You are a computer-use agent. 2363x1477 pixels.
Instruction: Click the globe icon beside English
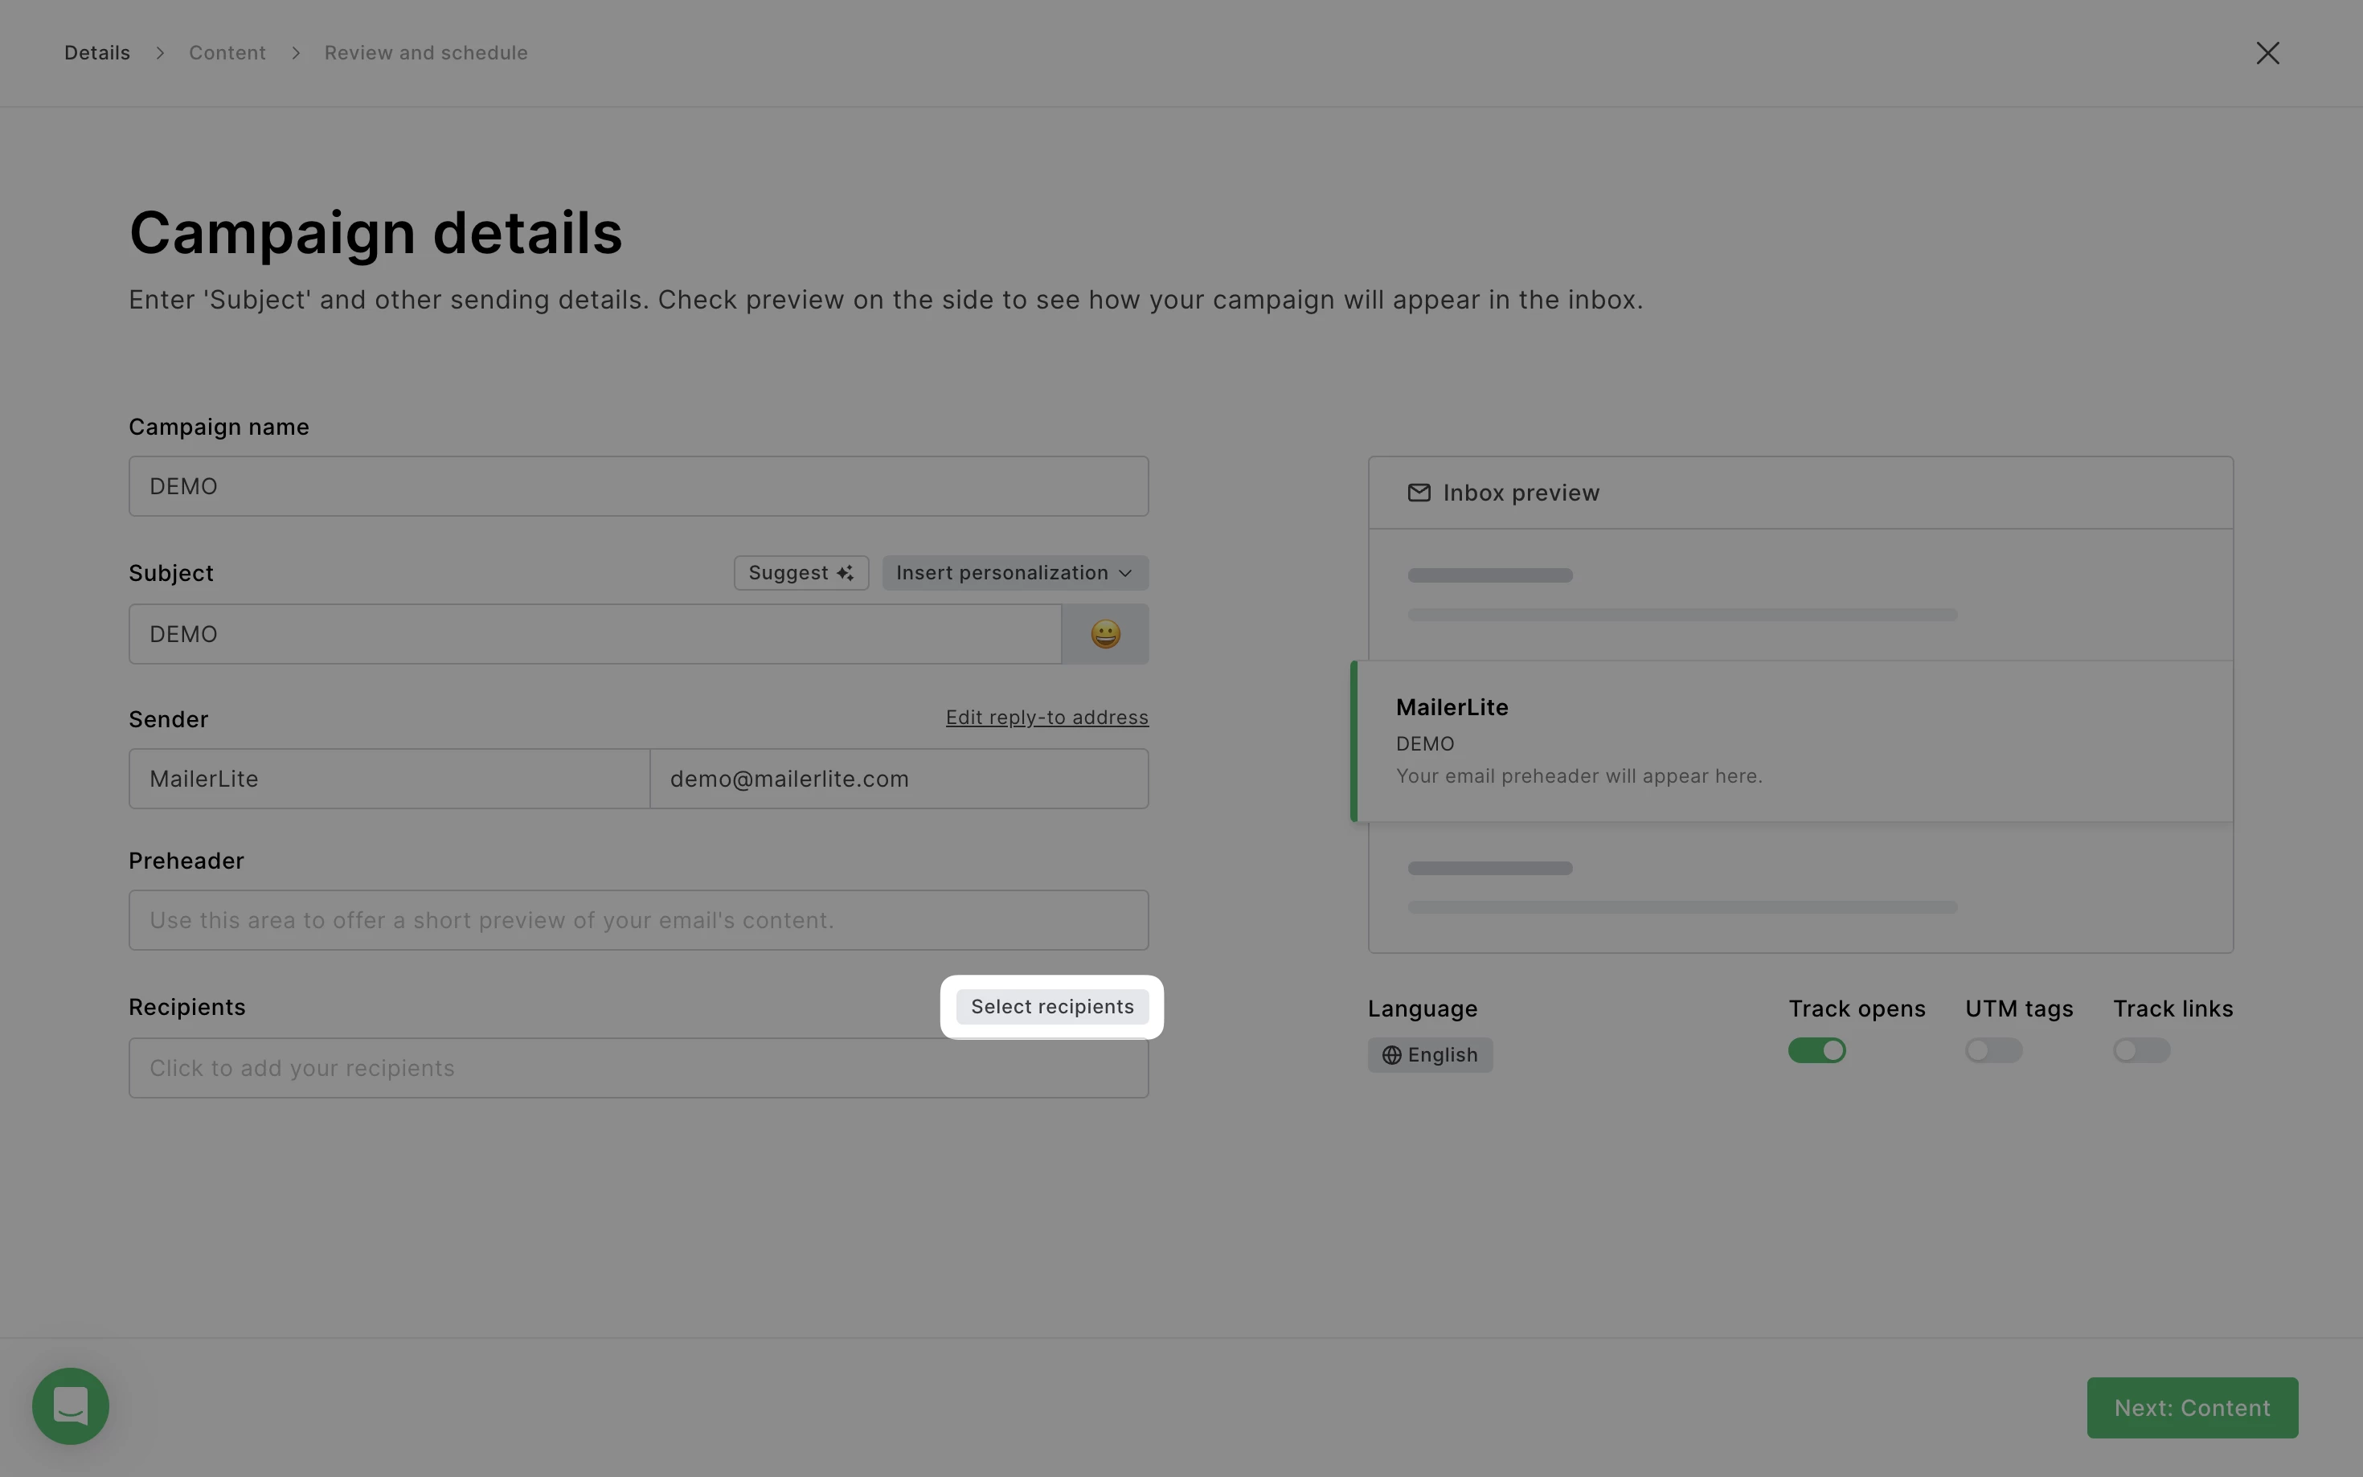click(1391, 1055)
